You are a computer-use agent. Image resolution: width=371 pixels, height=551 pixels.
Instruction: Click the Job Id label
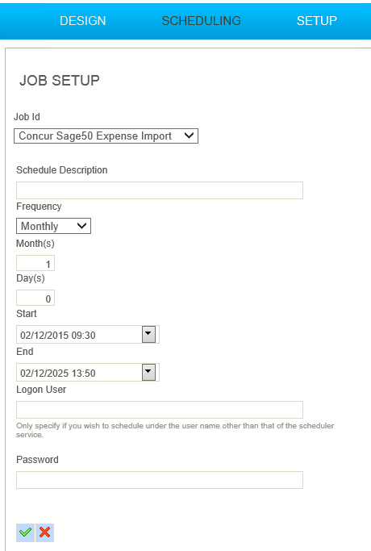[x=27, y=117]
